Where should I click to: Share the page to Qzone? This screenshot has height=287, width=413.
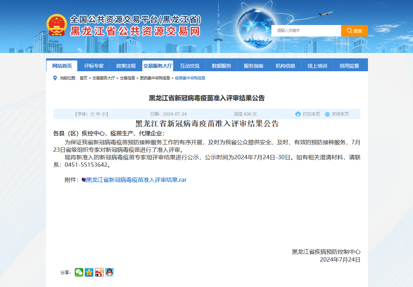coord(89,272)
